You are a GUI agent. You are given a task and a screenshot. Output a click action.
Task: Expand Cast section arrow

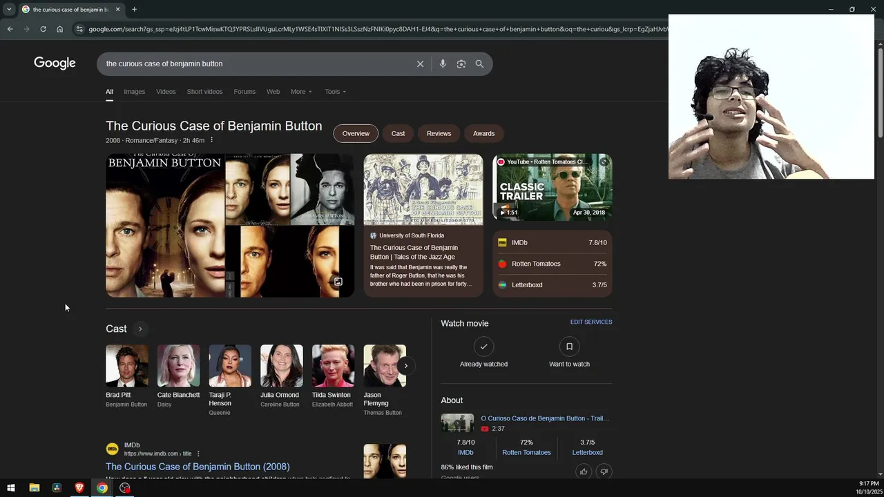pos(140,329)
